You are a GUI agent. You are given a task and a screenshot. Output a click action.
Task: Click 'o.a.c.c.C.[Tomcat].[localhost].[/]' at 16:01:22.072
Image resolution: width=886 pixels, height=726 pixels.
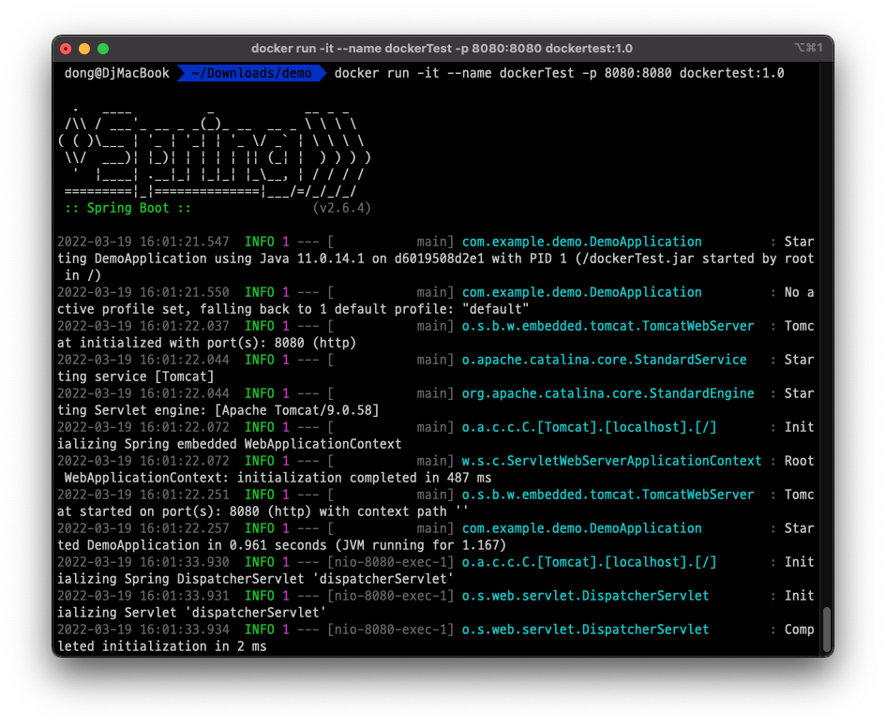point(589,427)
